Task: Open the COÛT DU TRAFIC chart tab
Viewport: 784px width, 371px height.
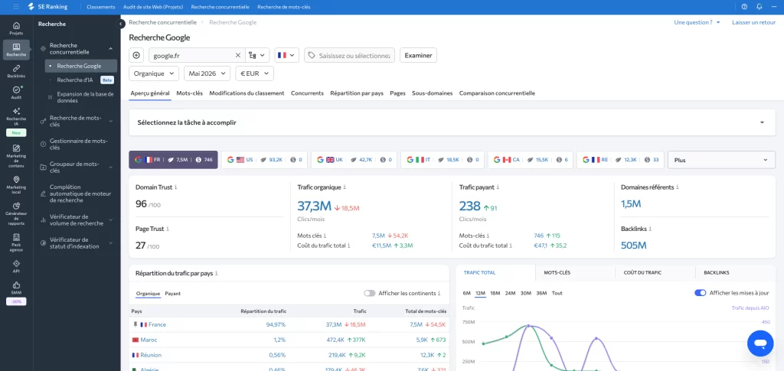Action: point(642,272)
